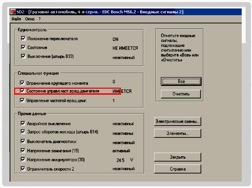
Task: Toggle Аварийное выключение checkbox
Action: pos(23,124)
